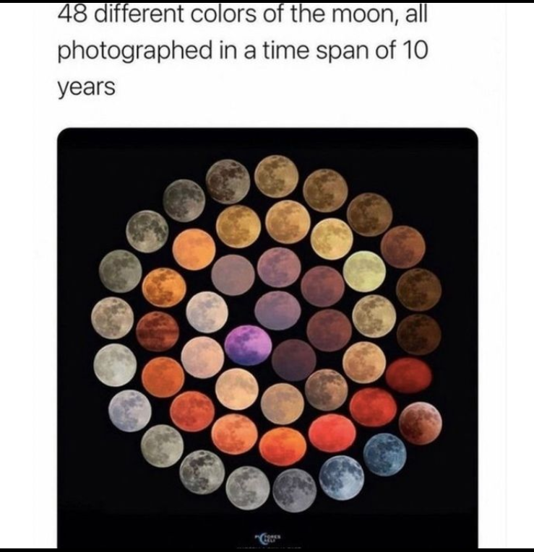Click the darkest brown moon on the right
The width and height of the screenshot is (534, 552).
click(418, 334)
